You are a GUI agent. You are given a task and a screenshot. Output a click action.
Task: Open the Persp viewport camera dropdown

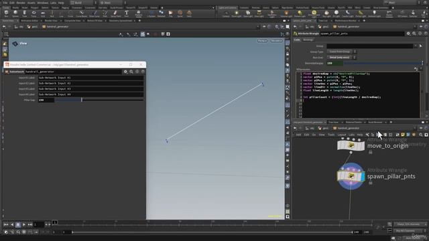pos(262,41)
